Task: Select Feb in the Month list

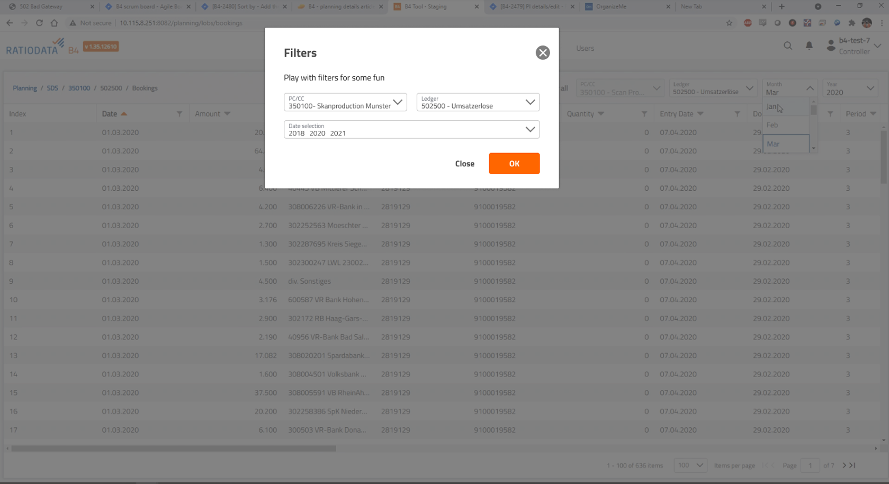Action: tap(773, 125)
